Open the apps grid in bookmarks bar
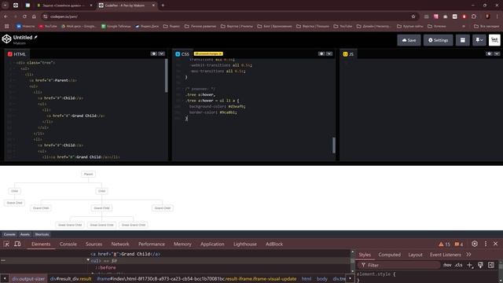 [6, 26]
